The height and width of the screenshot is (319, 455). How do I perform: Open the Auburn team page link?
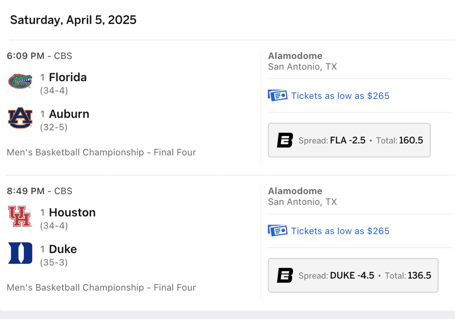69,114
